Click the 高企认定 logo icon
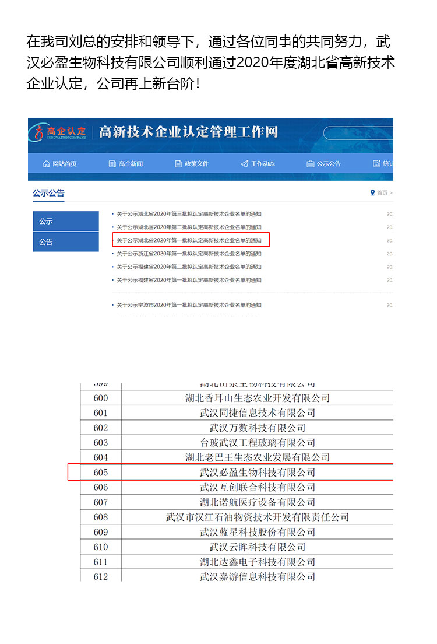The height and width of the screenshot is (644, 437). (40, 132)
